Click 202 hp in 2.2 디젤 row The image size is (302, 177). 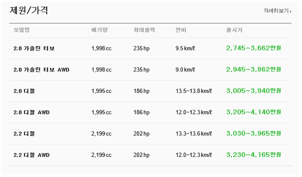click(x=142, y=134)
